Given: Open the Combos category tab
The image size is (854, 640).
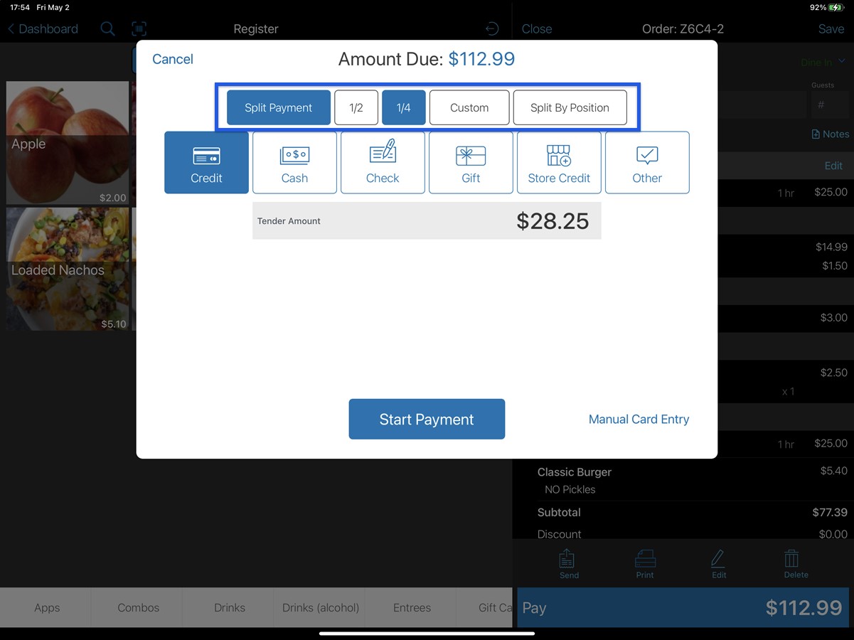Looking at the screenshot, I should coord(138,608).
